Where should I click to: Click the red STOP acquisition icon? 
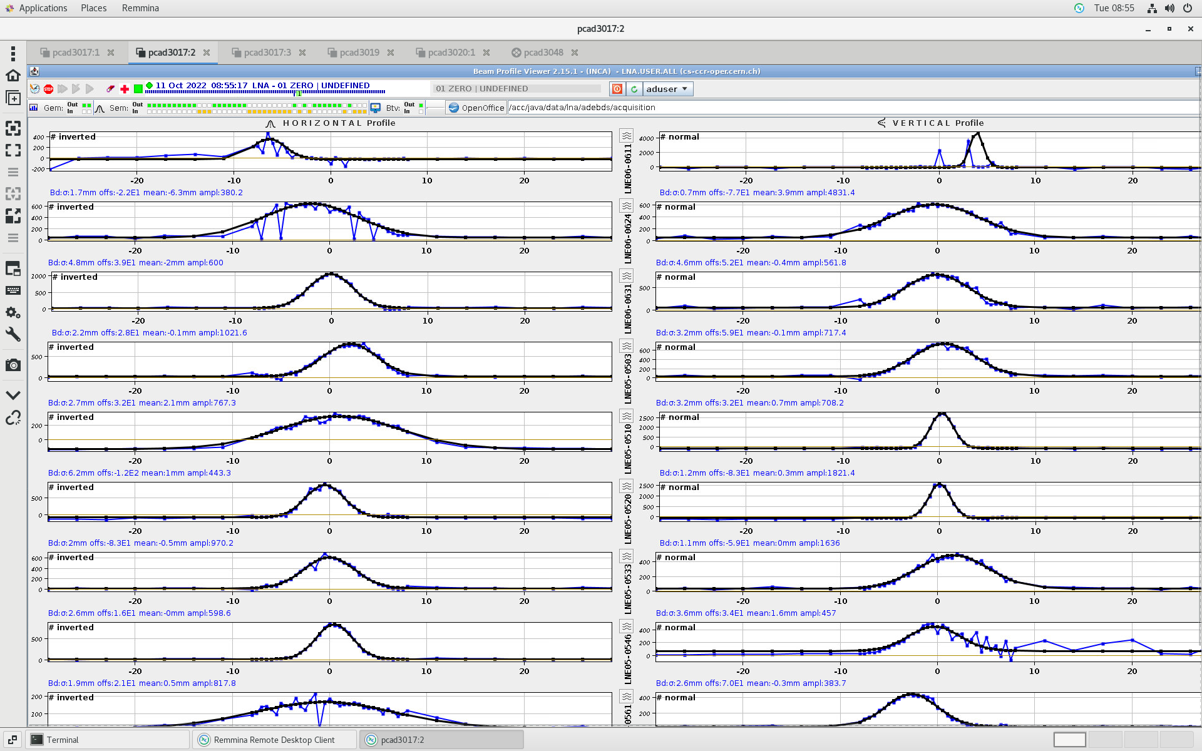tap(48, 89)
